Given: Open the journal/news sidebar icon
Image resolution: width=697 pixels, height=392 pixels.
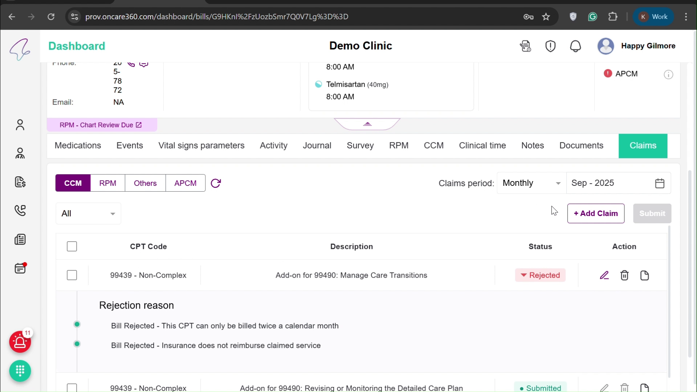Looking at the screenshot, I should 20,240.
